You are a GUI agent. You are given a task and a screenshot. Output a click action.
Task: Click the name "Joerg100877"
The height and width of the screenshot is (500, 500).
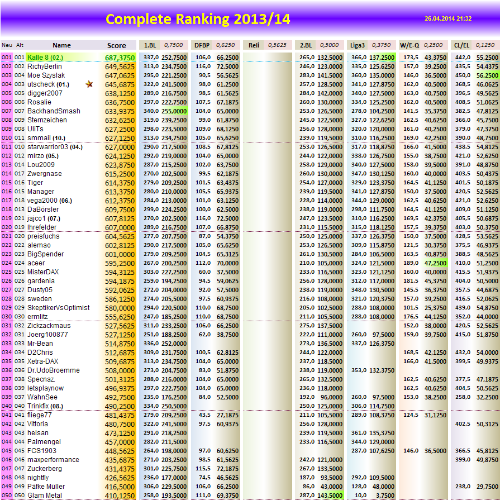(x=47, y=334)
